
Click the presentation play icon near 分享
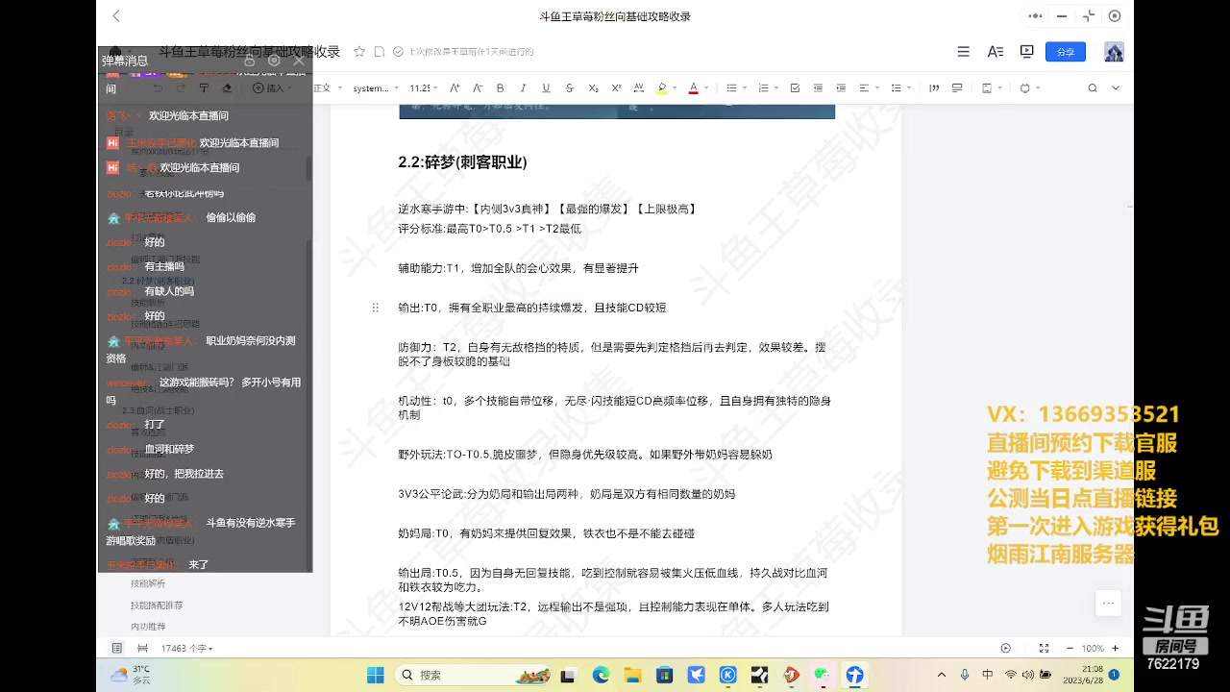pyautogui.click(x=1027, y=52)
